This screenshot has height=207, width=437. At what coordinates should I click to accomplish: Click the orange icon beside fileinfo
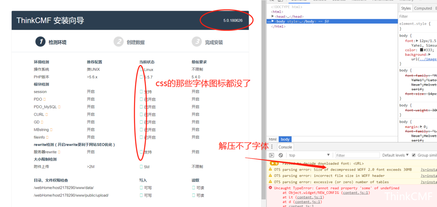(47, 137)
